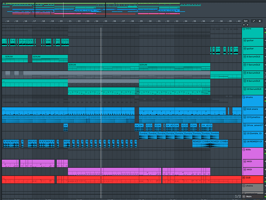Viewport: 266px width, 200px height.
Task: Select the 15 Zombie_Cr track name
Action: [x=255, y=133]
